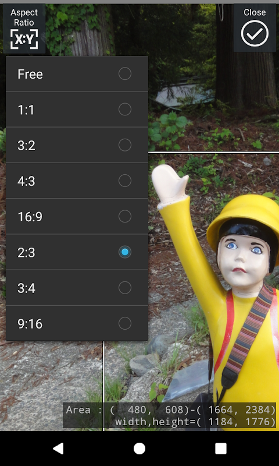Tap the Android recent apps square icon
The height and width of the screenshot is (466, 279).
pos(221,449)
